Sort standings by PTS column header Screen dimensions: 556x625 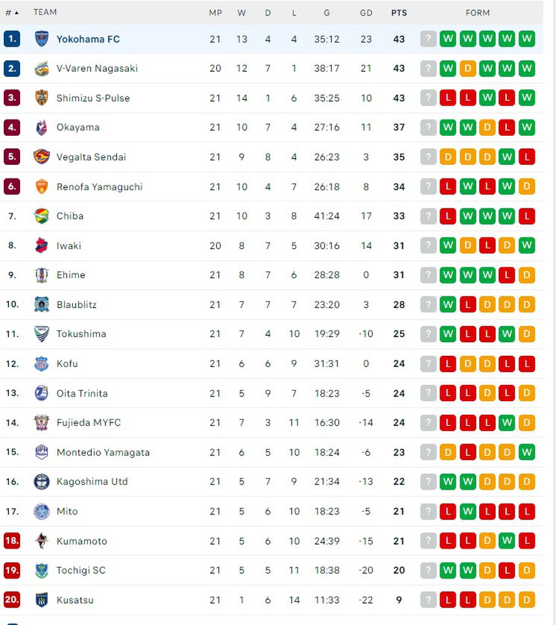[399, 12]
